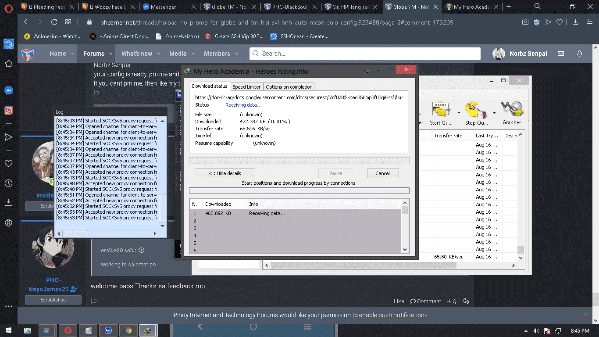Open Opera search tabs magnifier
Image resolution: width=599 pixels, height=337 pixels.
pos(538,7)
